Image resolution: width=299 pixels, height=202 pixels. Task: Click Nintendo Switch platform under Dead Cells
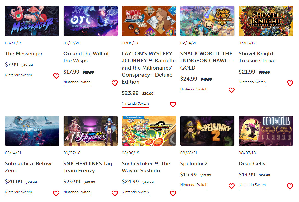click(x=252, y=185)
